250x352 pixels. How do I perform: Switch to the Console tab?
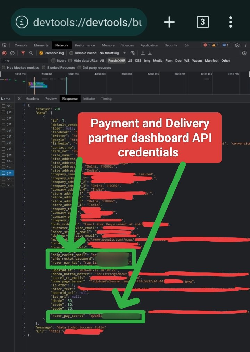(x=21, y=45)
